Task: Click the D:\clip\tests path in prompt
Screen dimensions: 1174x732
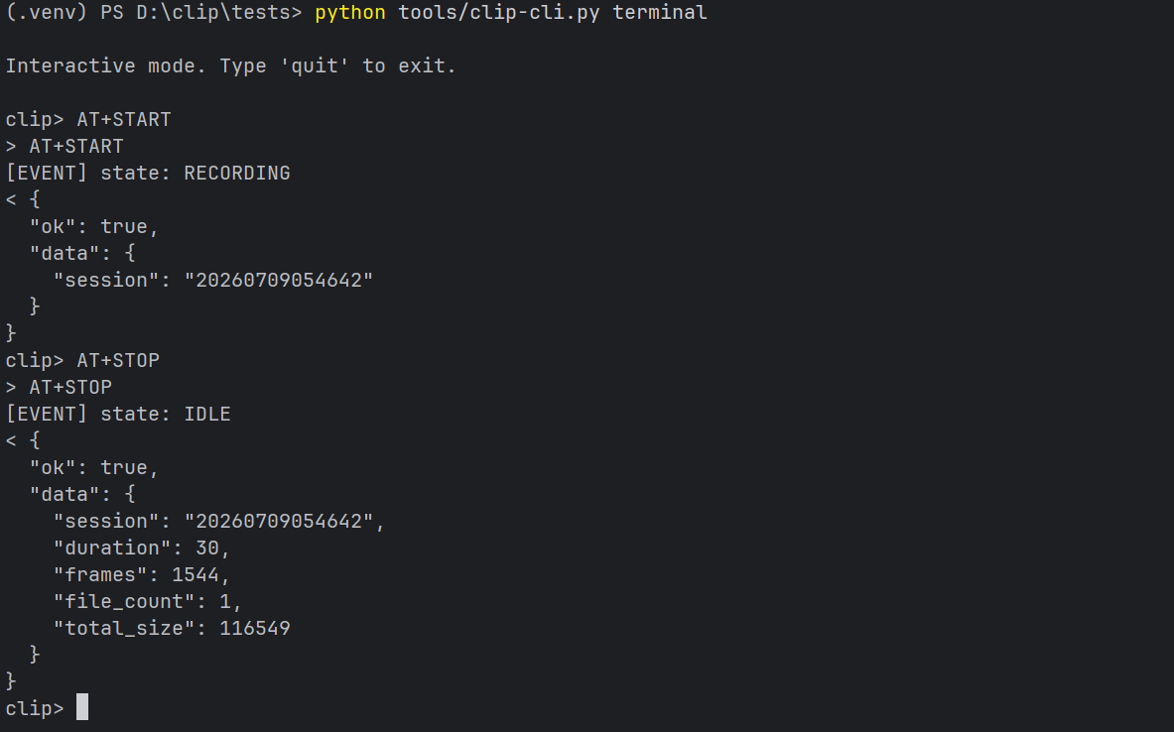Action: 212,13
